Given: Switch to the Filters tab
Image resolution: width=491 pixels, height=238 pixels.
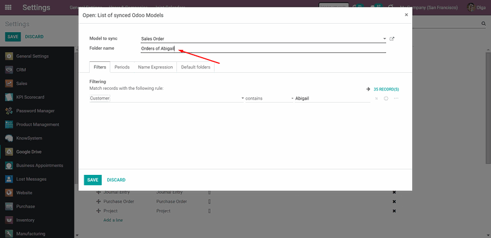Looking at the screenshot, I should coord(100,67).
